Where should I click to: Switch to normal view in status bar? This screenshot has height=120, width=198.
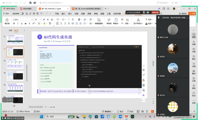coord(138,111)
